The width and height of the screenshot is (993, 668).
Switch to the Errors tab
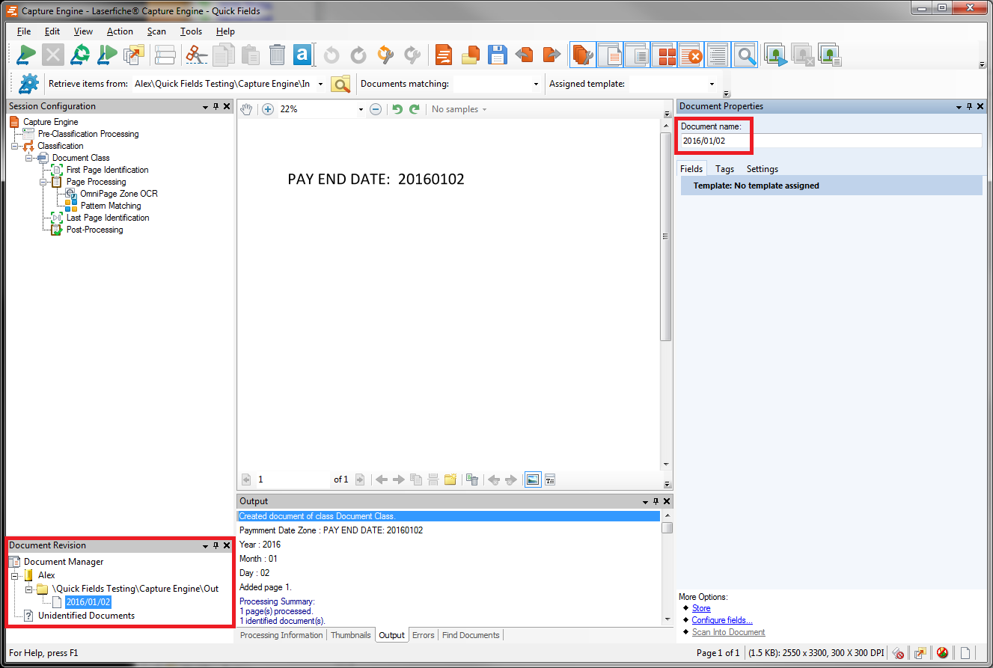click(423, 635)
